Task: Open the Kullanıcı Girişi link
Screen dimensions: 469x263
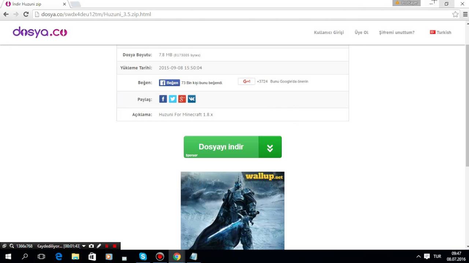Action: coord(329,33)
